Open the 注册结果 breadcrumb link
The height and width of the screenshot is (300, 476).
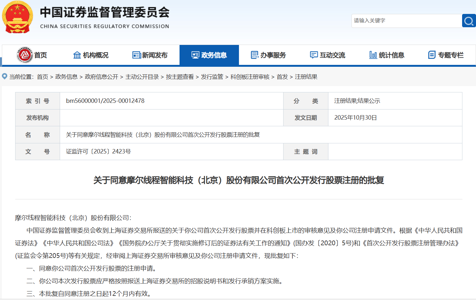(x=306, y=77)
